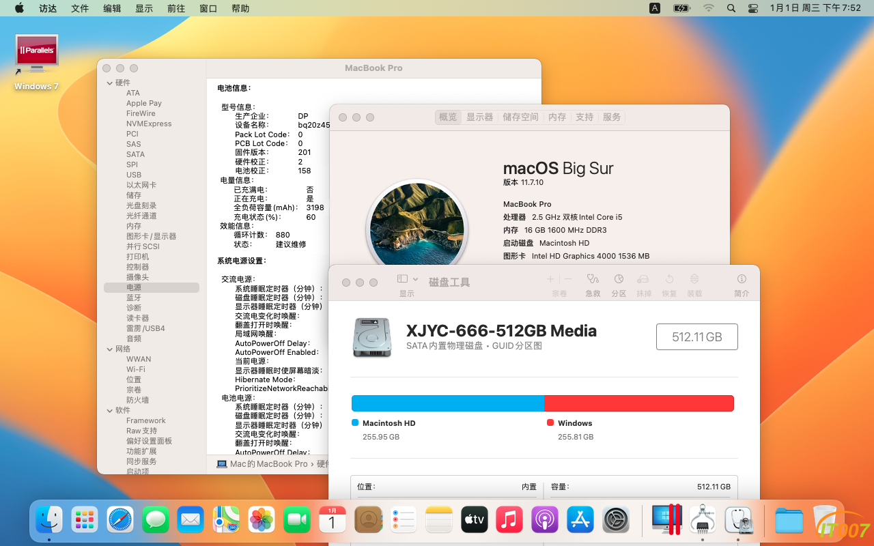Select Wi-Fi in the System Information sidebar

(x=135, y=369)
